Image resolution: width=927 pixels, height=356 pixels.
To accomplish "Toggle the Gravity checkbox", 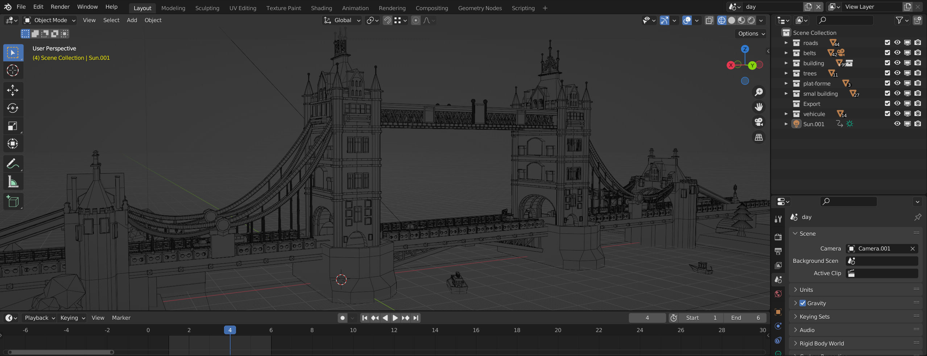I will [x=803, y=303].
